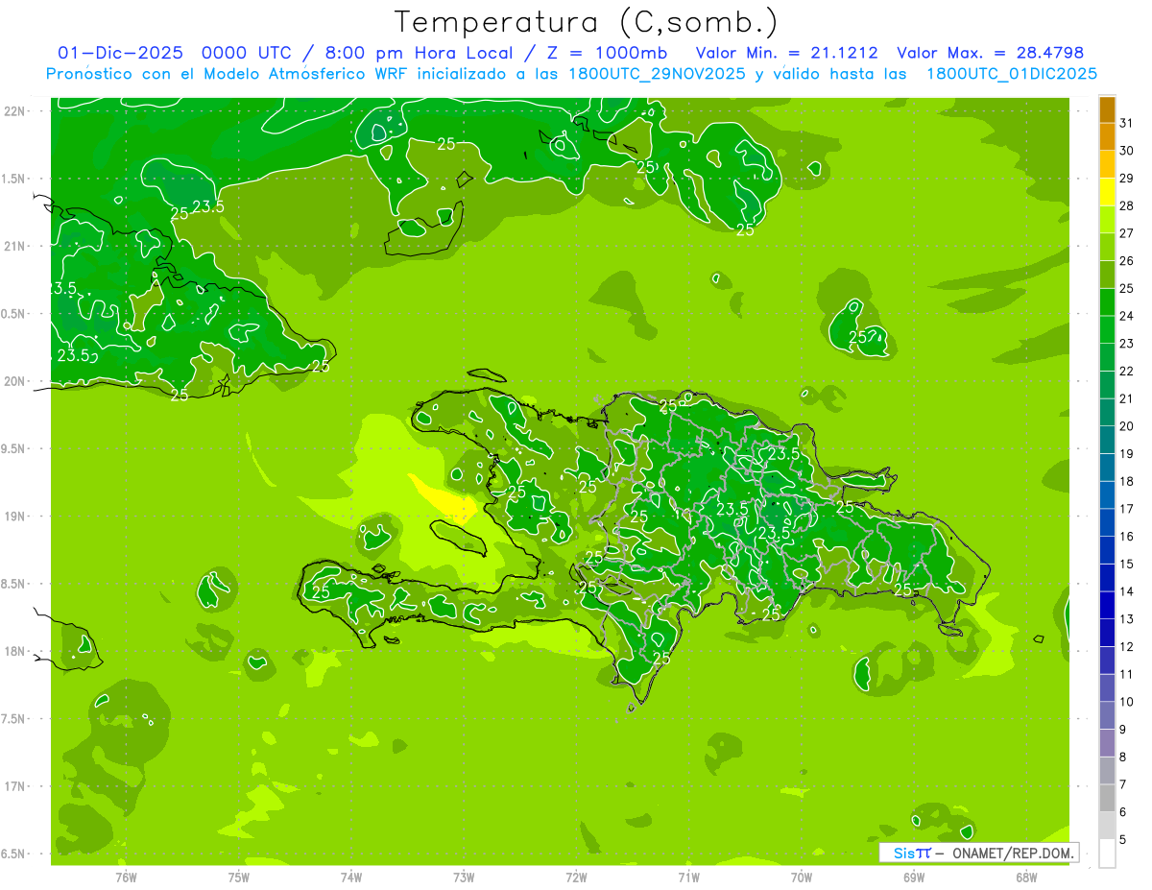Pick the green swatch between 23 and 24
The width and height of the screenshot is (1152, 890).
click(1107, 330)
